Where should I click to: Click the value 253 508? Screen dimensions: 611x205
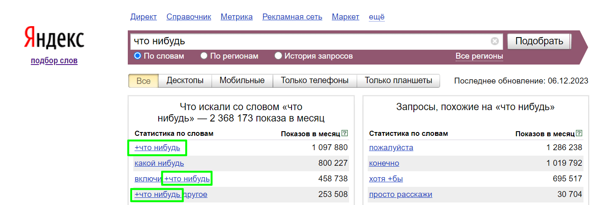point(333,194)
